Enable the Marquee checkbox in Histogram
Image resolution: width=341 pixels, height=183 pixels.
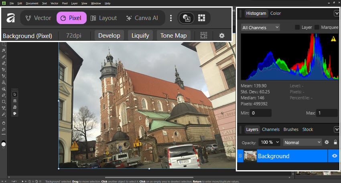[x=317, y=27]
